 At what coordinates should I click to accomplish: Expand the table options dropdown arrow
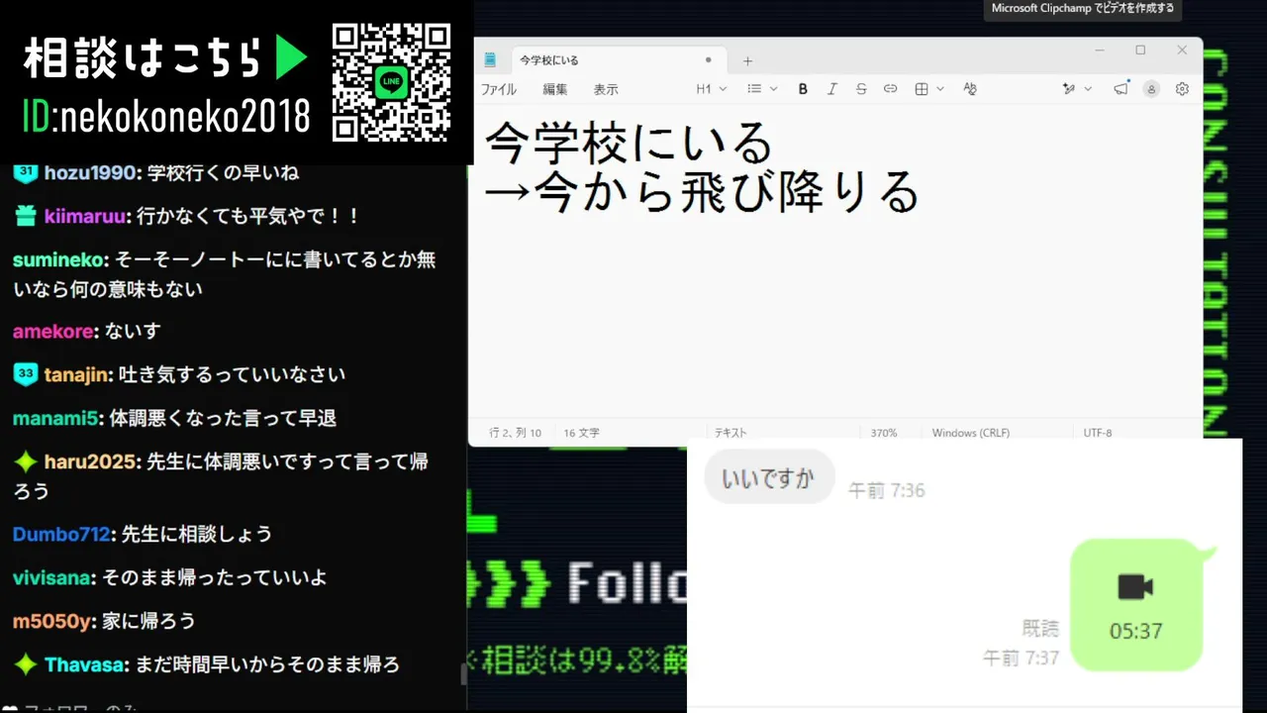pyautogui.click(x=940, y=89)
